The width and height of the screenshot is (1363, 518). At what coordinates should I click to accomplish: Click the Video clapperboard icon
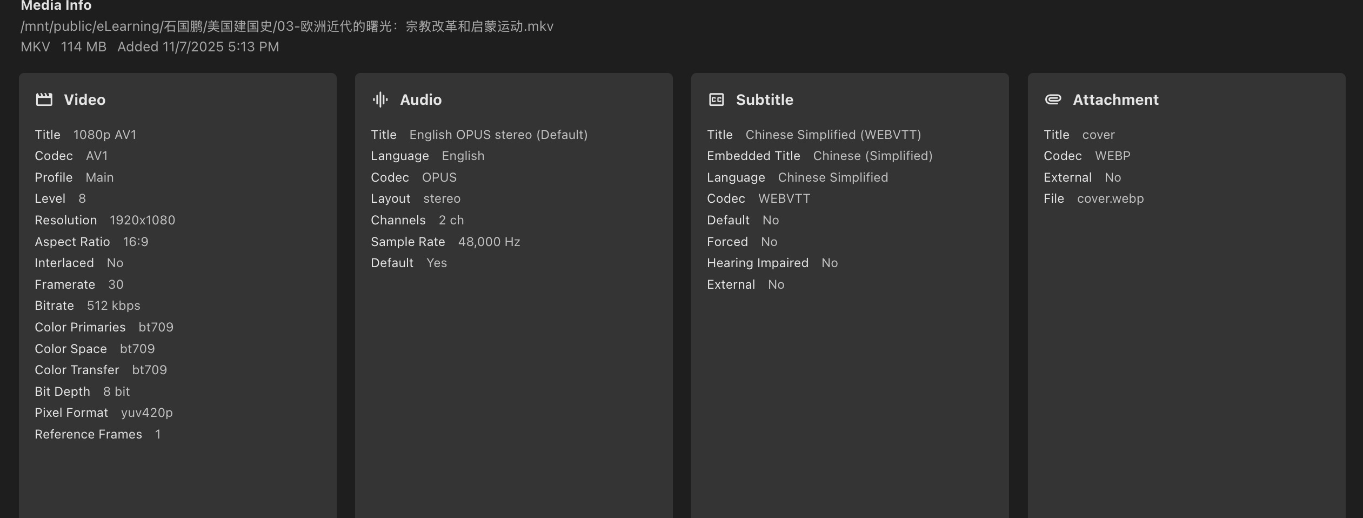44,99
